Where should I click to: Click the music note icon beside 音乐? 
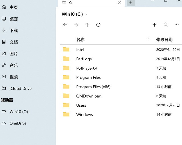pos(4,65)
